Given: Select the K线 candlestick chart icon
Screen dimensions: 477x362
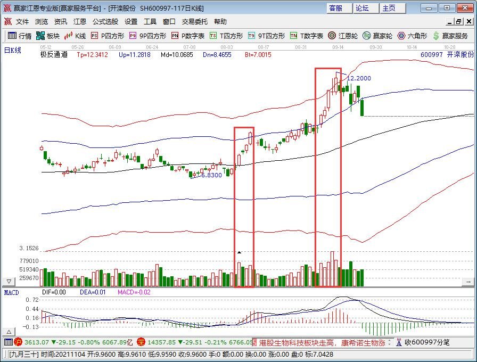Looking at the screenshot, I should [68, 36].
